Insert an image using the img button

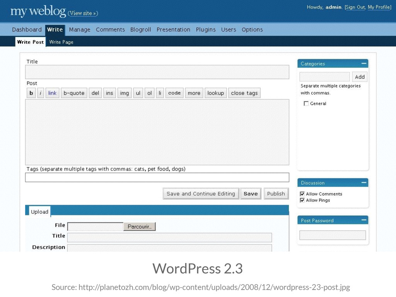[x=124, y=93]
